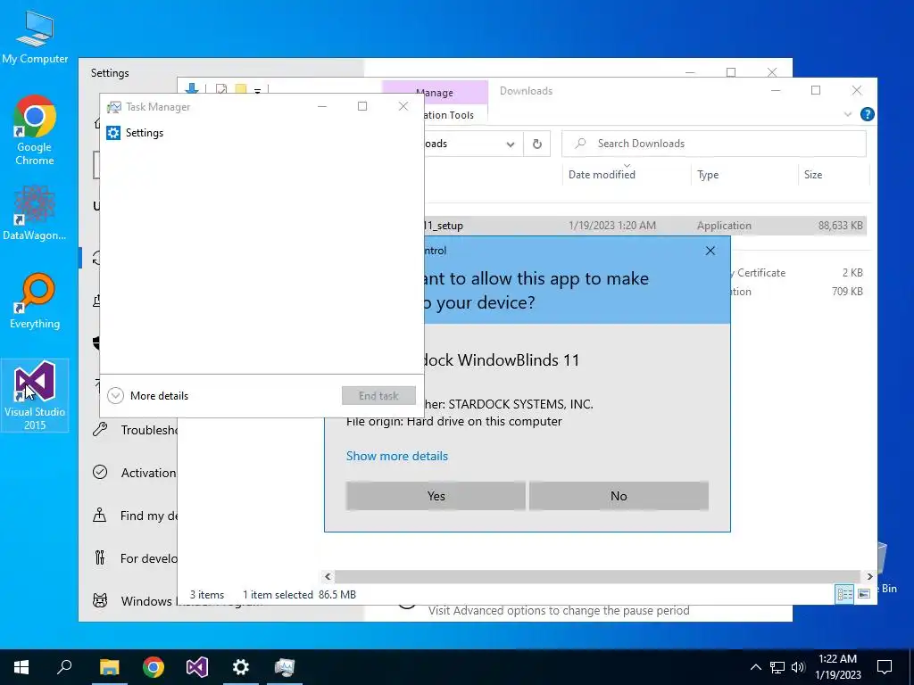Image resolution: width=914 pixels, height=685 pixels.
Task: Focus the Search Downloads field
Action: click(713, 144)
